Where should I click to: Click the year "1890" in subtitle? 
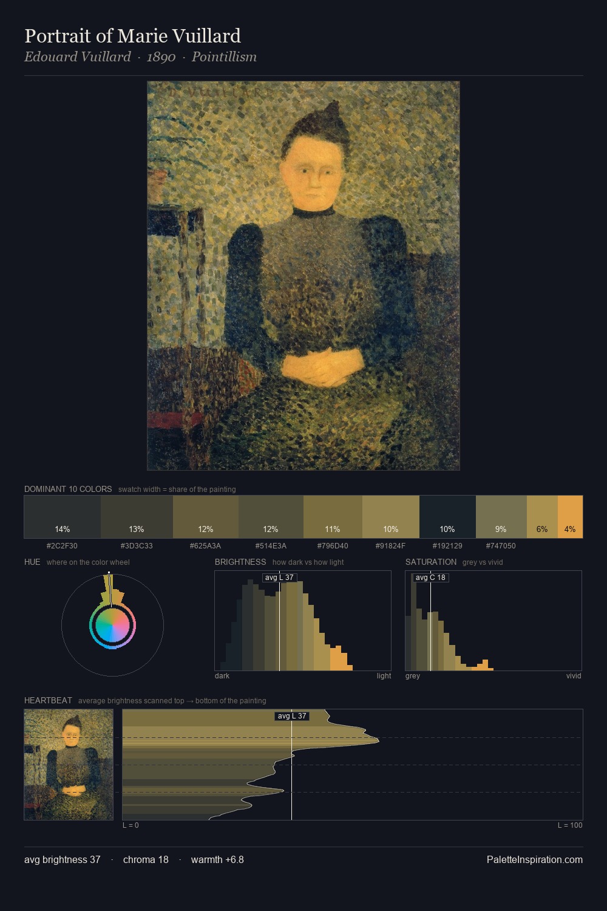[161, 56]
